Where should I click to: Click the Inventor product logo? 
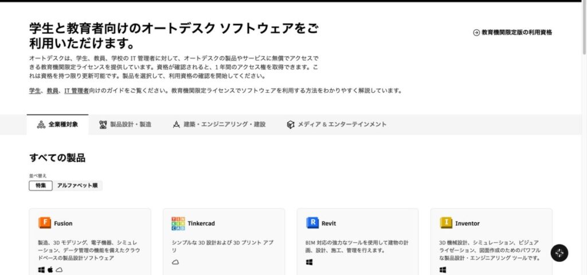446,223
